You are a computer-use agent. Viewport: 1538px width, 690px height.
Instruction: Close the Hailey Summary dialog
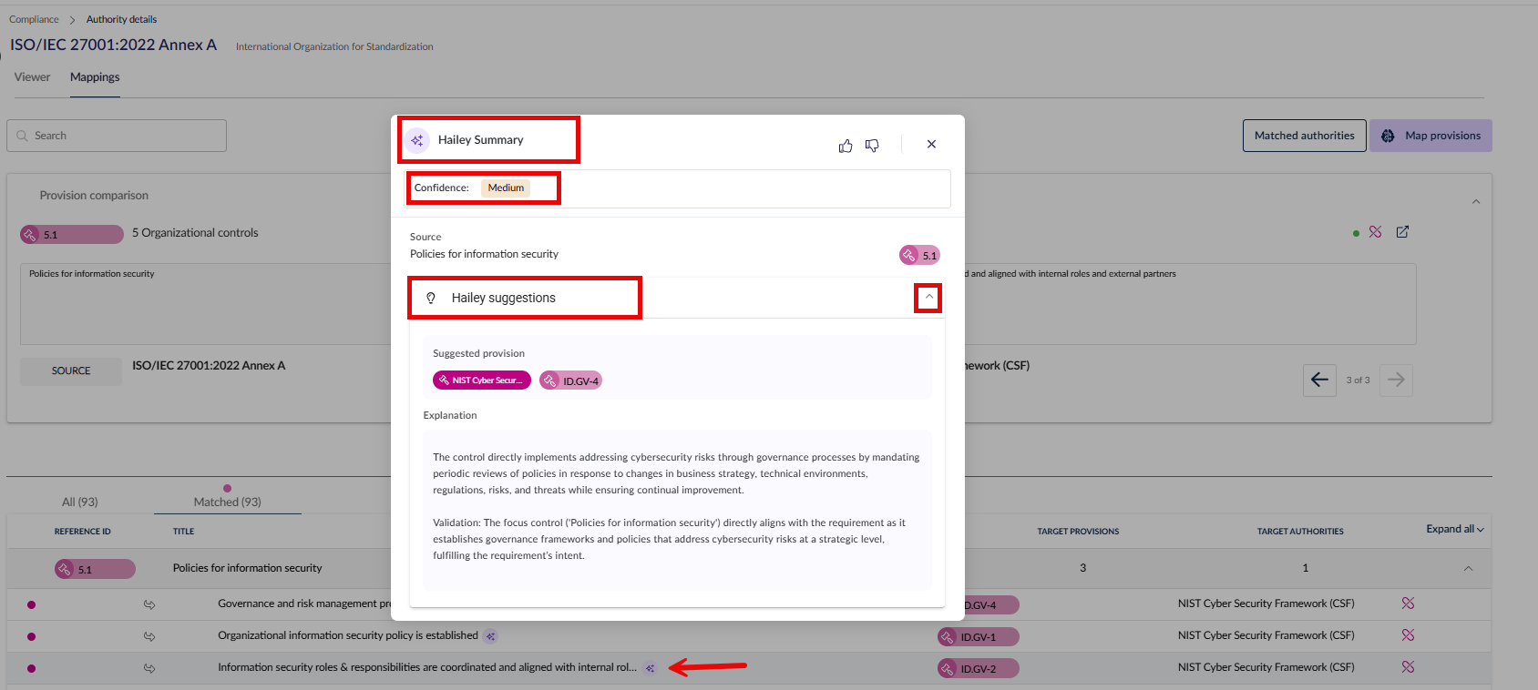pos(931,144)
